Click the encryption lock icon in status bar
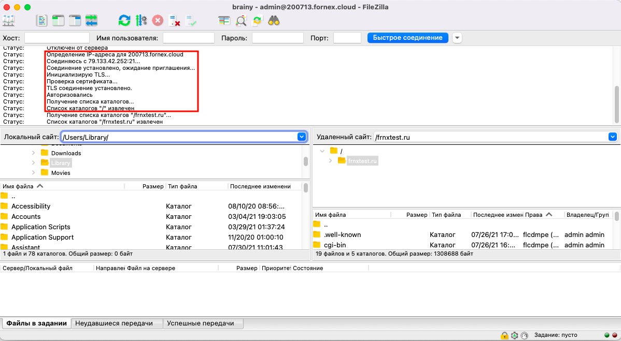Viewport: 621px width, 341px height. (504, 335)
